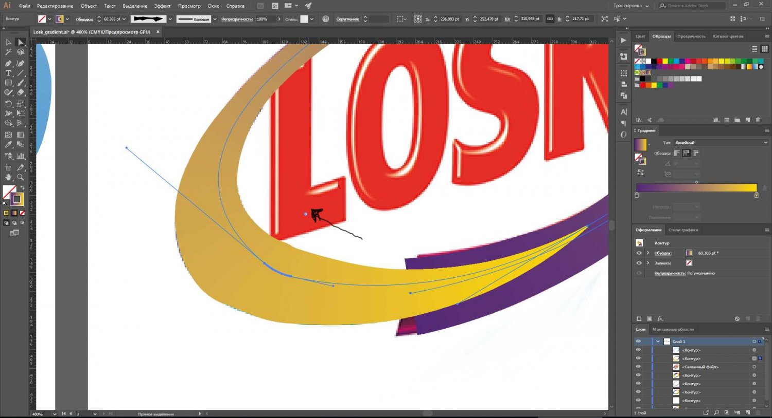Click the swap fill and stroke arrows
Image resolution: width=772 pixels, height=418 pixels.
coord(22,188)
